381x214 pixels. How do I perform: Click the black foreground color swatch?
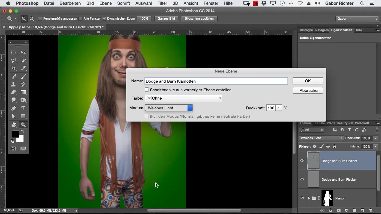pos(15,134)
